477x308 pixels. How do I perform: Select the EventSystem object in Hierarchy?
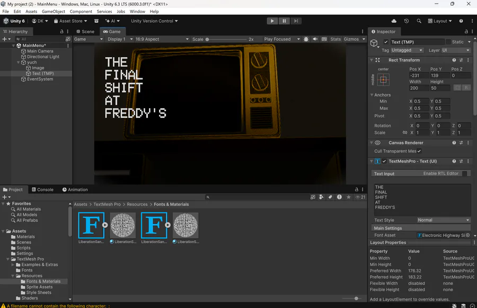click(40, 79)
